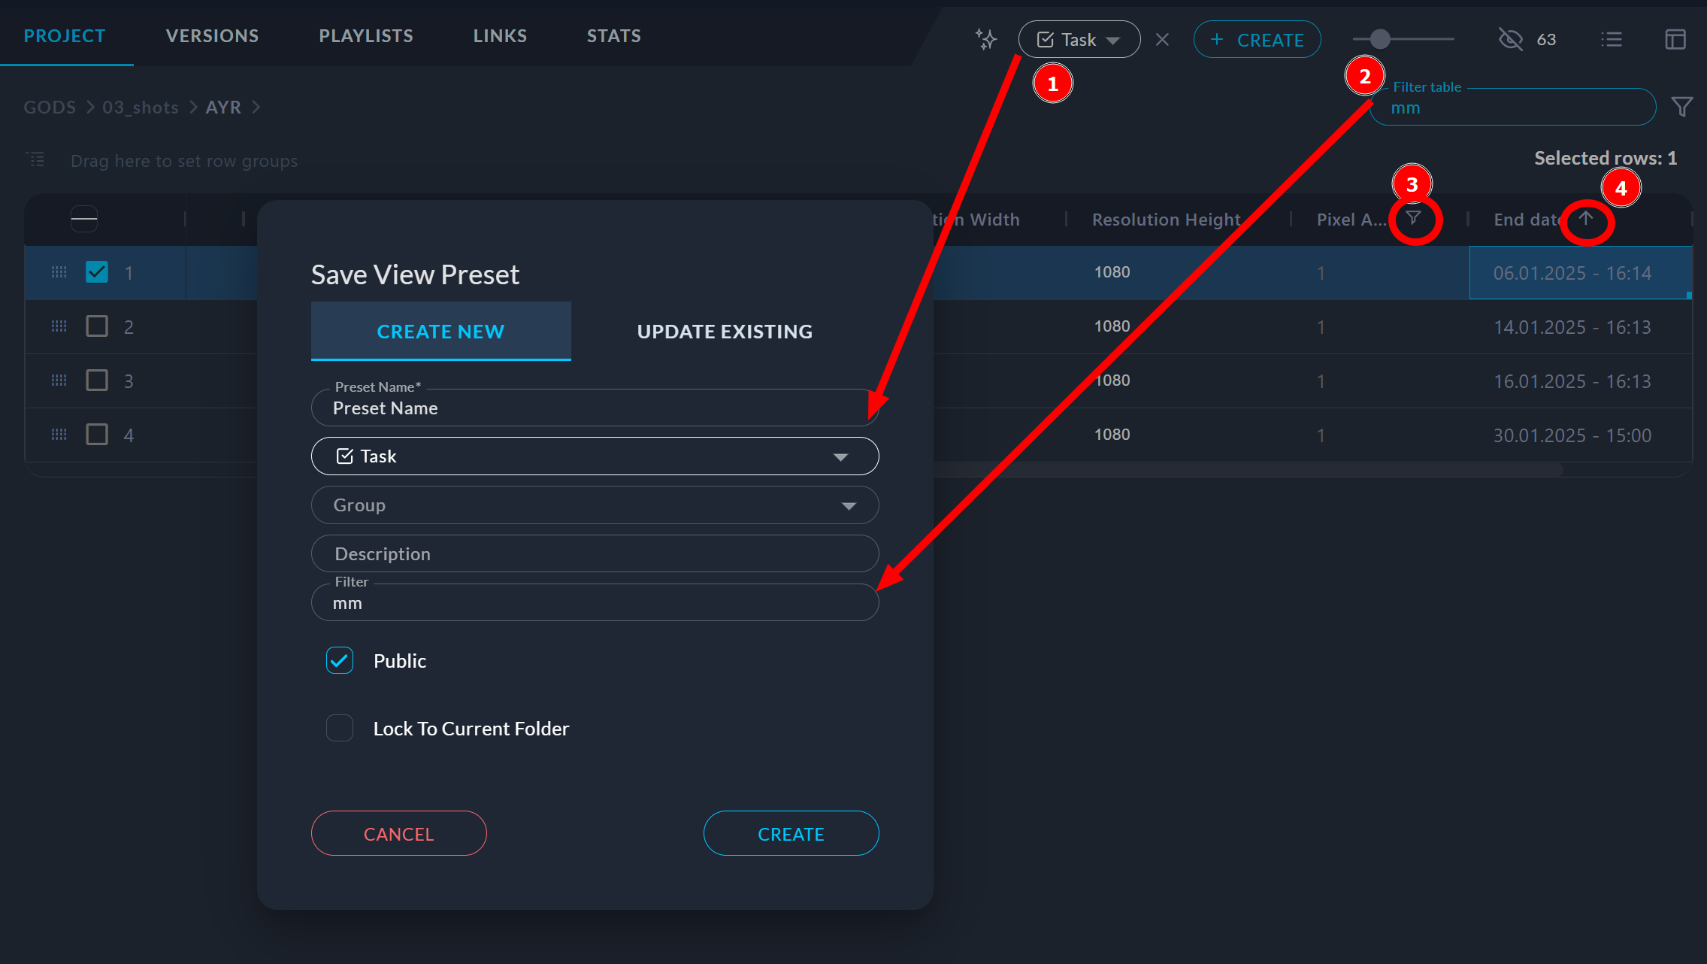Click the funnel icon beside Filter table
This screenshot has height=964, width=1707.
[x=1682, y=107]
